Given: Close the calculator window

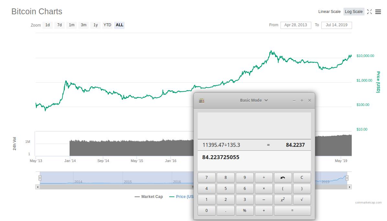Looking at the screenshot, I should click(310, 100).
